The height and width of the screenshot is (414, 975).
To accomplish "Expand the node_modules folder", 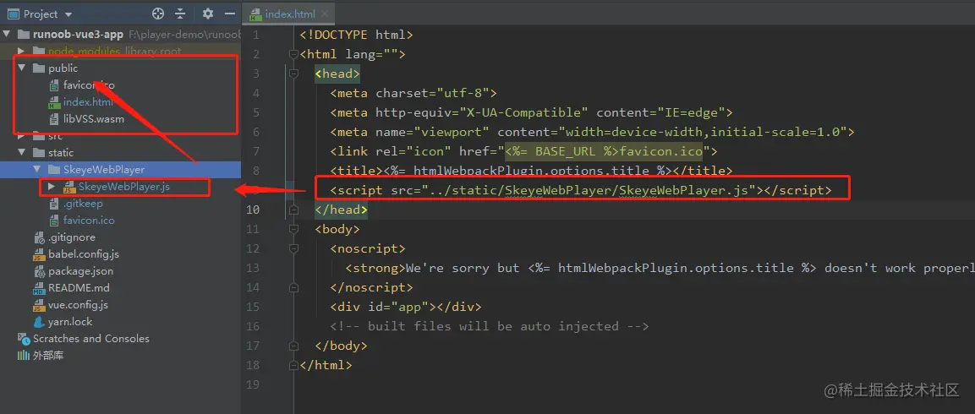I will 21,51.
